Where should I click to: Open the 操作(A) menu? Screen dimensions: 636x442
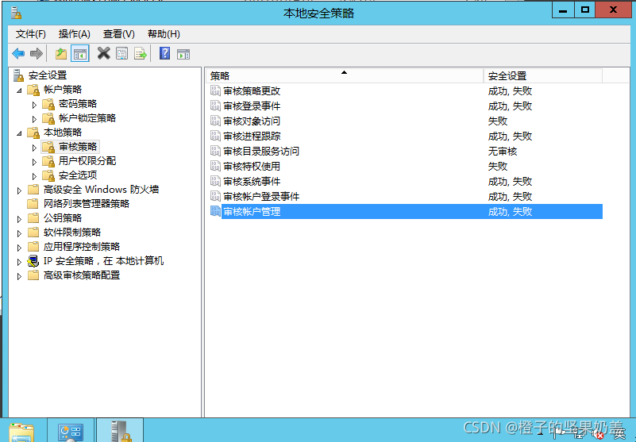point(74,34)
